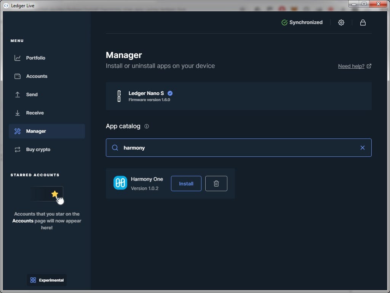Open the settings gear icon
This screenshot has height=293, width=390.
341,23
